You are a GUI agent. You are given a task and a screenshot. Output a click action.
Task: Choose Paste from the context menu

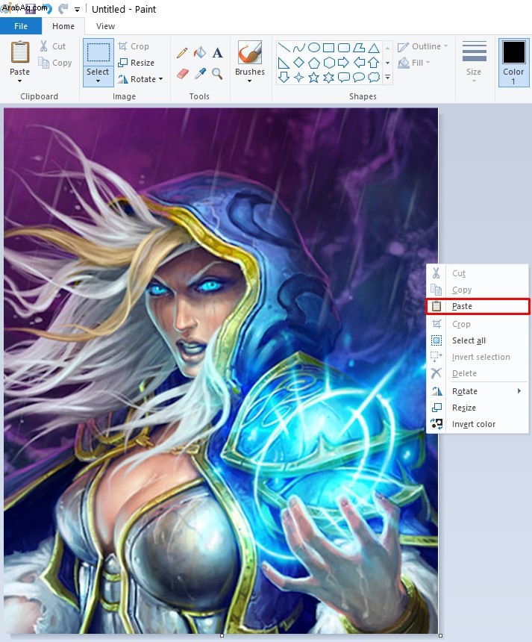[x=478, y=306]
